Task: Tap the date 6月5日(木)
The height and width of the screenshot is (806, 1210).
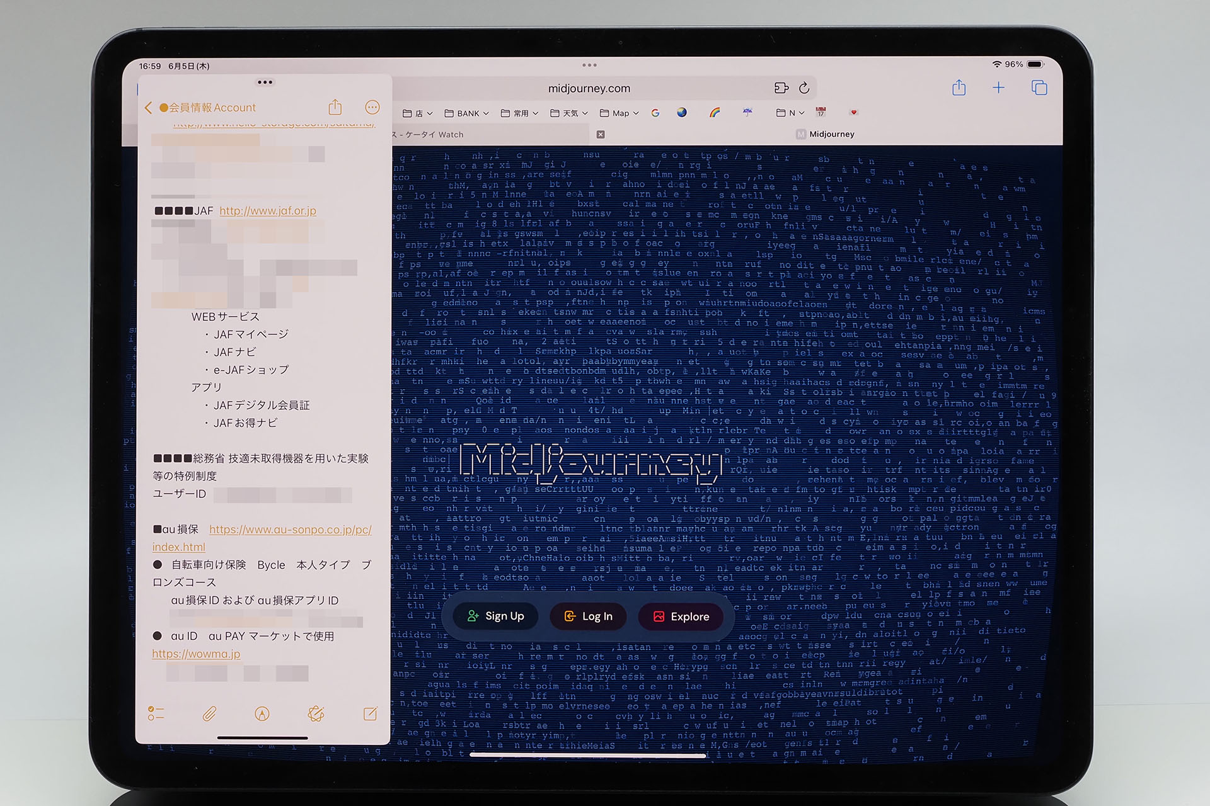Action: coord(189,66)
